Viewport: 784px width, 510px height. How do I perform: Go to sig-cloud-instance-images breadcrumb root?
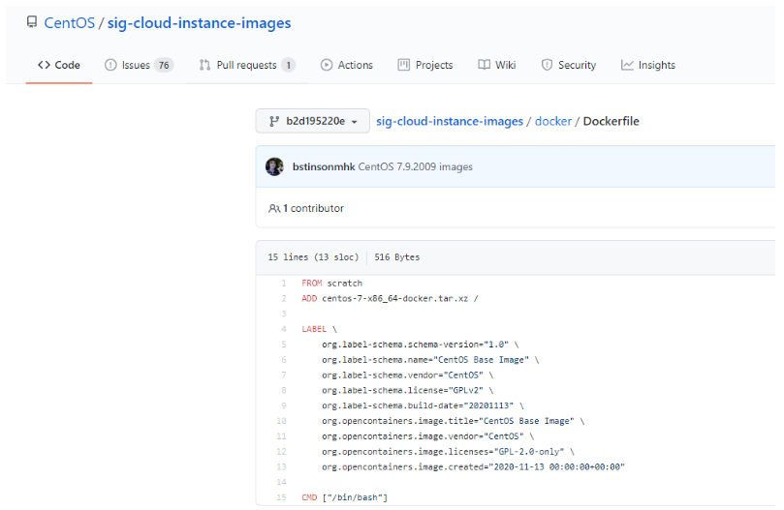450,121
